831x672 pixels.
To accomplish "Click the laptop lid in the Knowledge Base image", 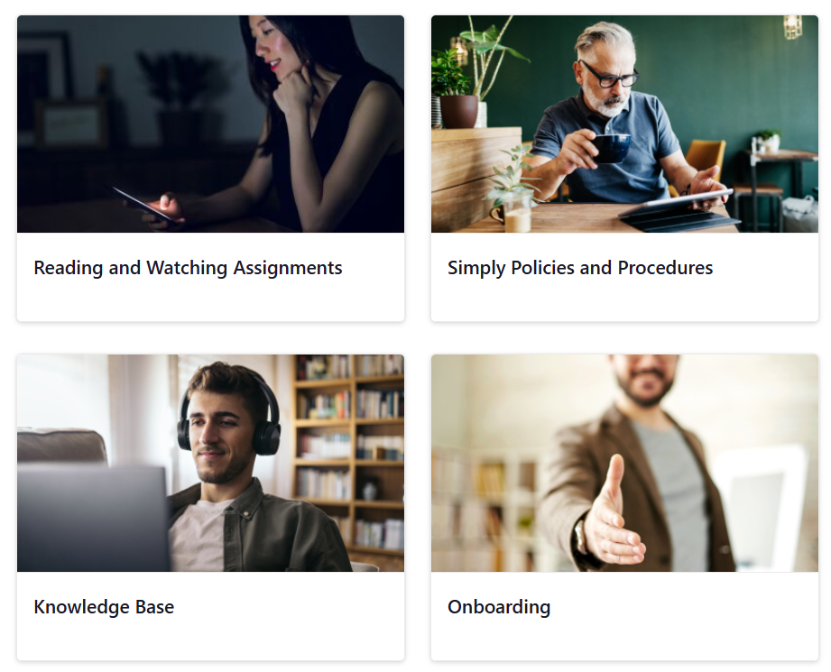I will [93, 518].
